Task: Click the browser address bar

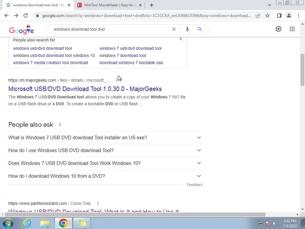Action: click(x=146, y=16)
